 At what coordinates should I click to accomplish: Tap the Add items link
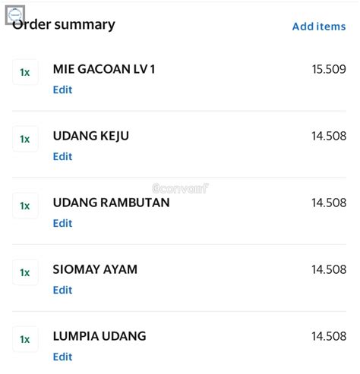click(x=319, y=27)
